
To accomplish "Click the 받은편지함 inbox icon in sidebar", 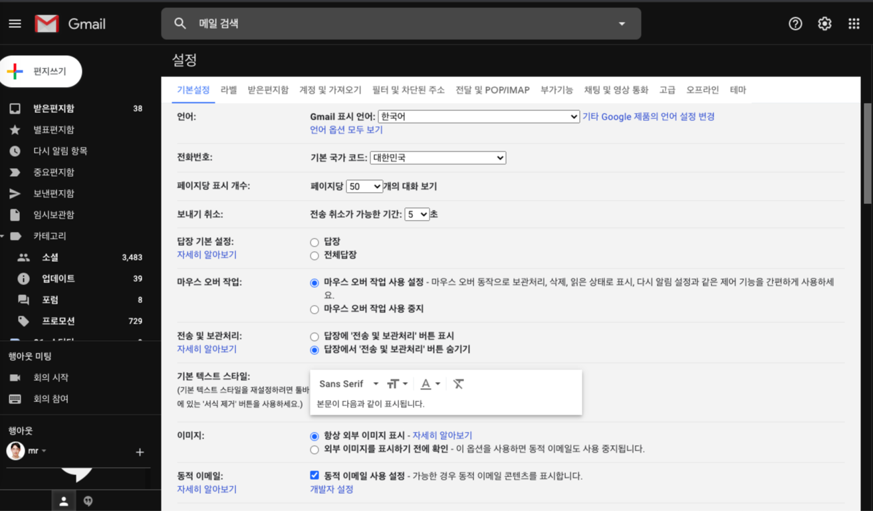I will (x=15, y=108).
